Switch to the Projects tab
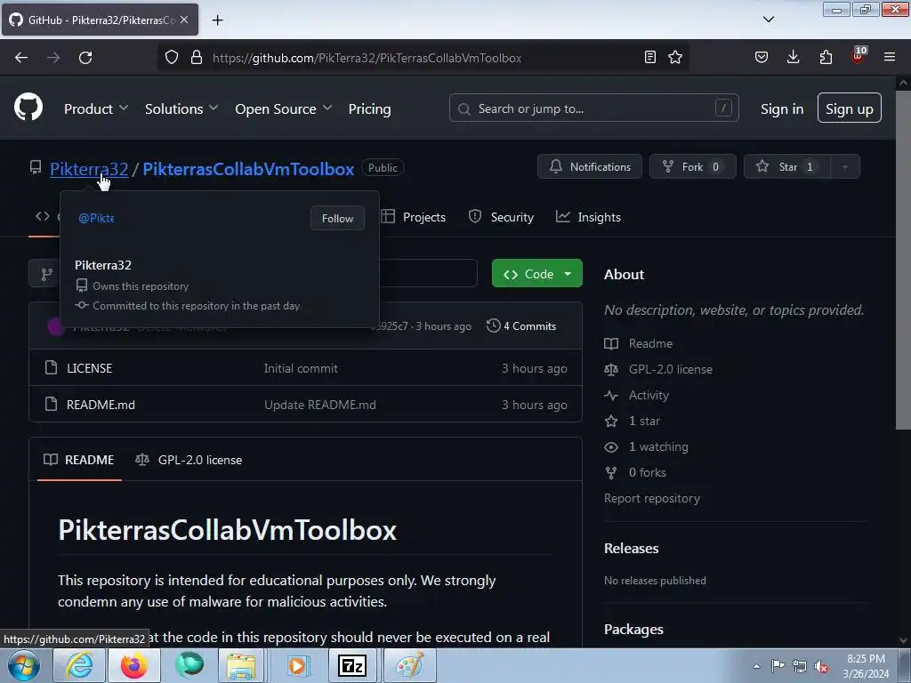This screenshot has width=911, height=683. click(x=414, y=217)
